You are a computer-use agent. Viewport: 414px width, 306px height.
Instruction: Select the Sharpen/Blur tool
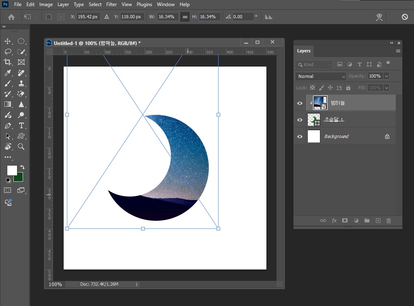[x=21, y=104]
